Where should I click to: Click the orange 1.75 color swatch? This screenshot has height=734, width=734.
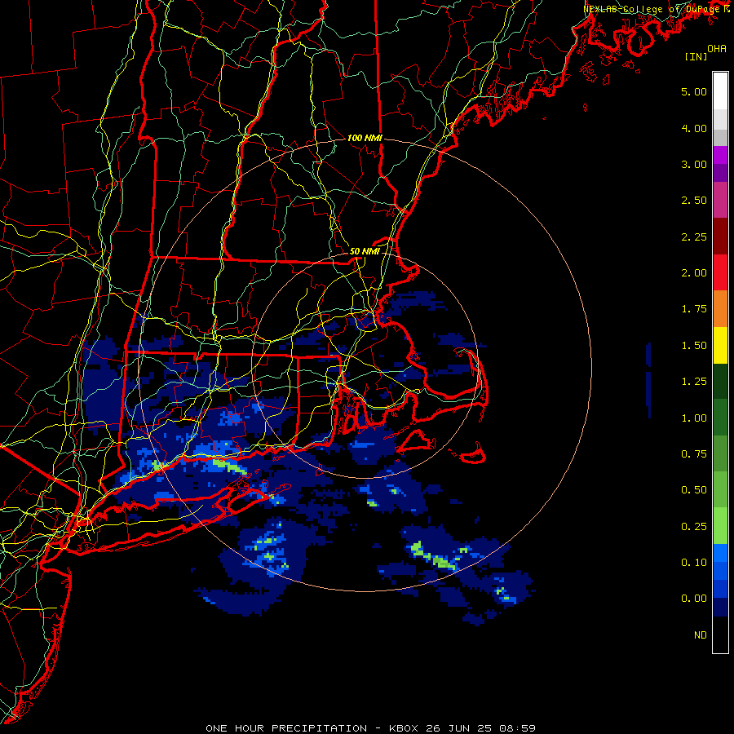click(x=720, y=309)
